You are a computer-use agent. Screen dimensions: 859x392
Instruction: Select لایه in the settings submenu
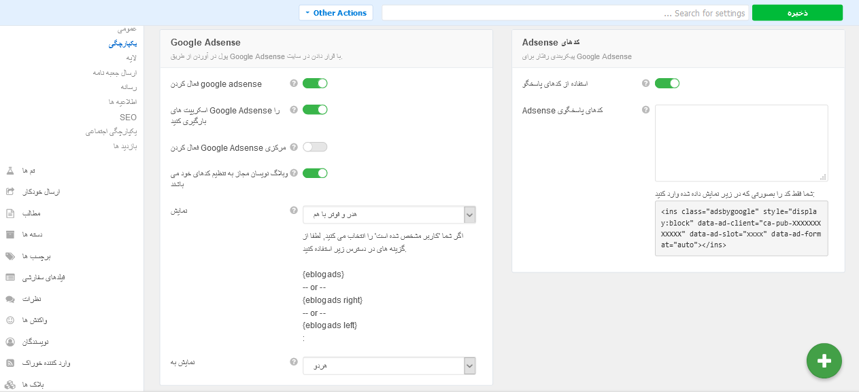(x=131, y=58)
